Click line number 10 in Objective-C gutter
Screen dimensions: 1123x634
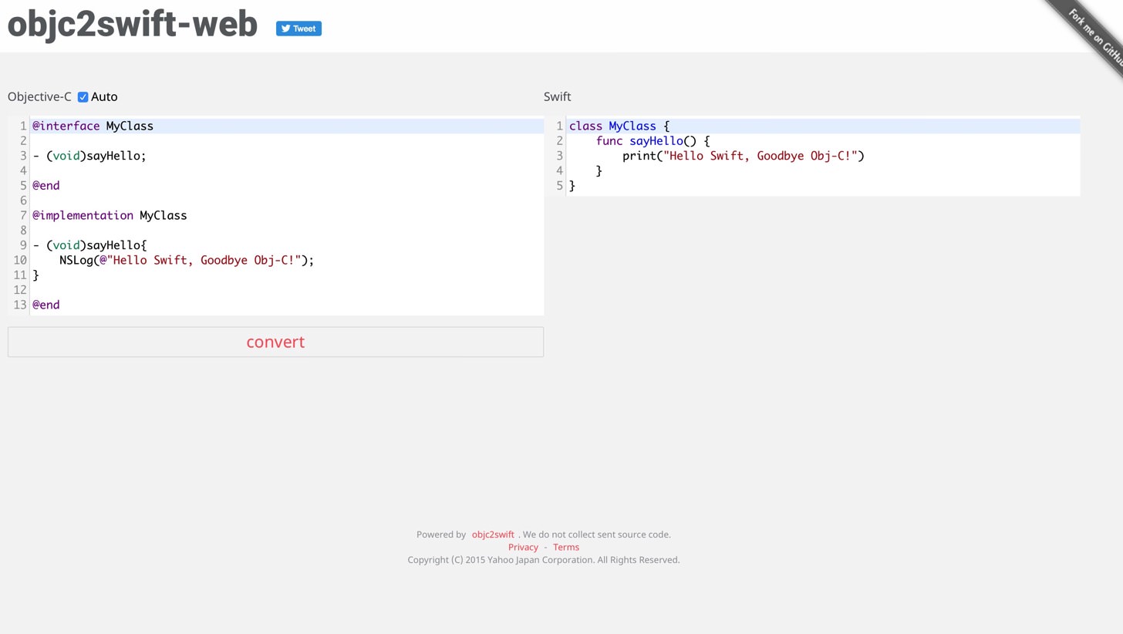[x=20, y=260]
